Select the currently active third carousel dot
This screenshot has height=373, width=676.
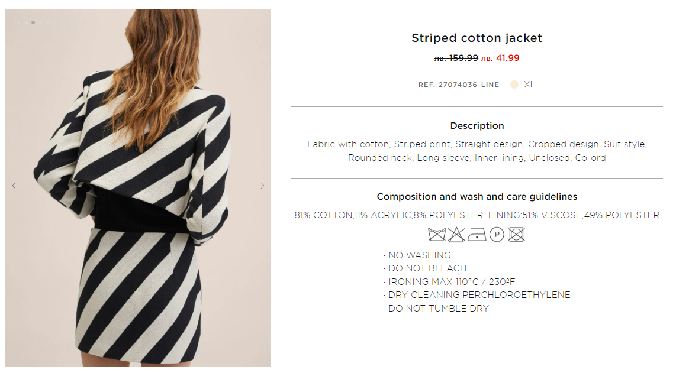coord(33,23)
